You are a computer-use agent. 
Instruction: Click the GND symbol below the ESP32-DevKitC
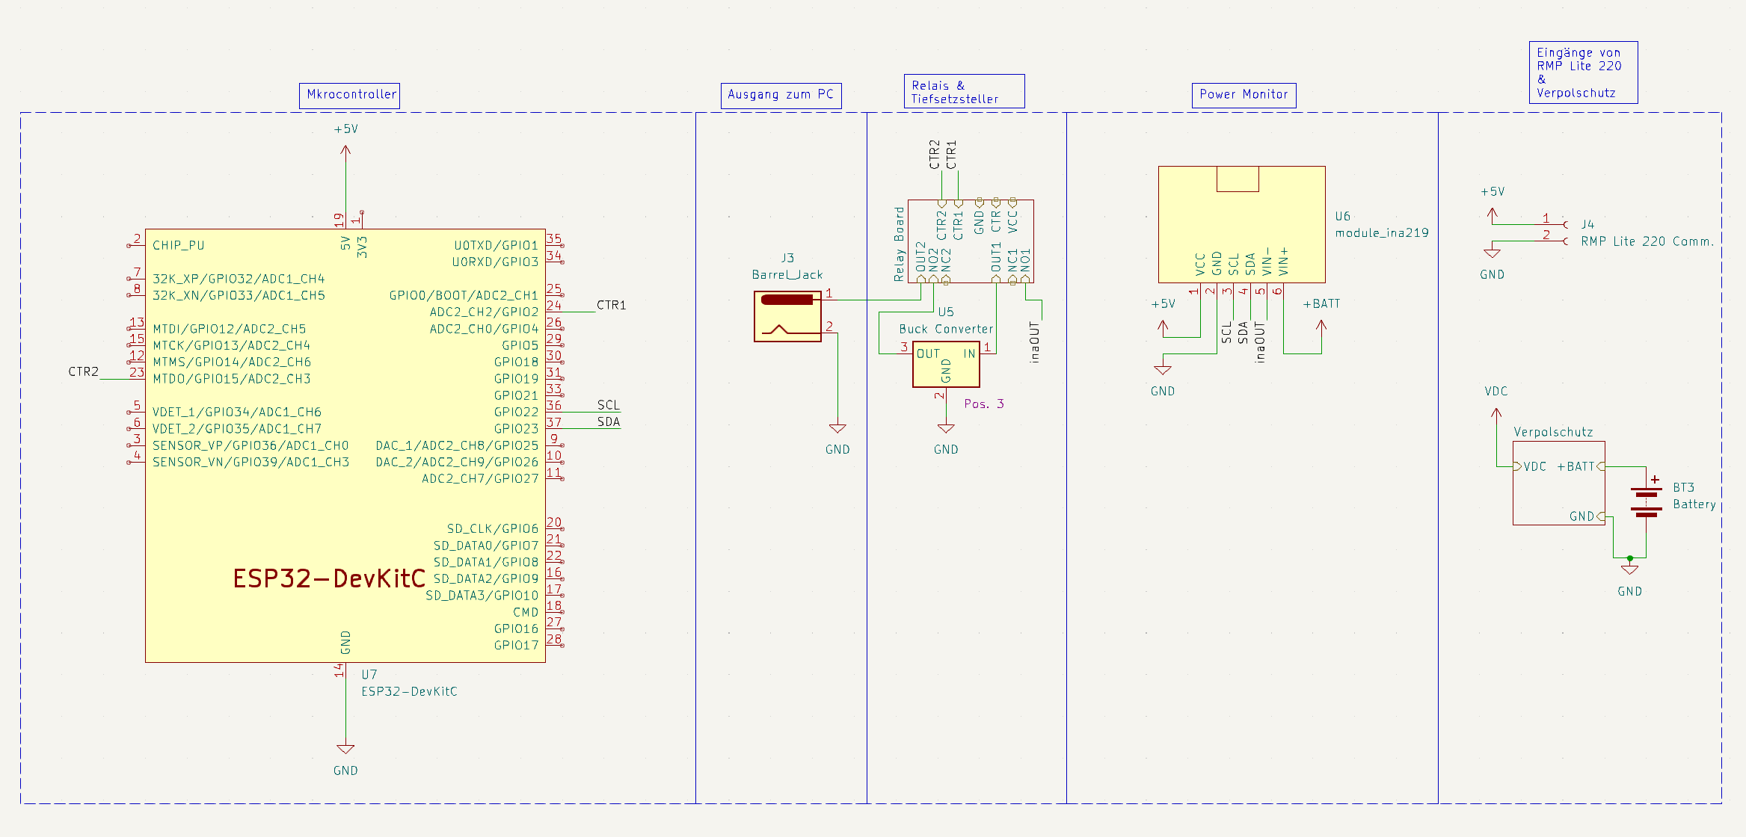click(345, 749)
